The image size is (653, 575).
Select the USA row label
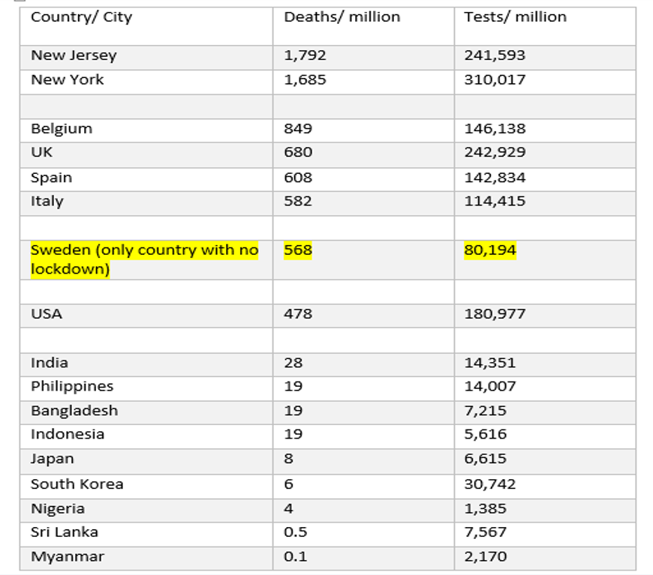click(47, 313)
